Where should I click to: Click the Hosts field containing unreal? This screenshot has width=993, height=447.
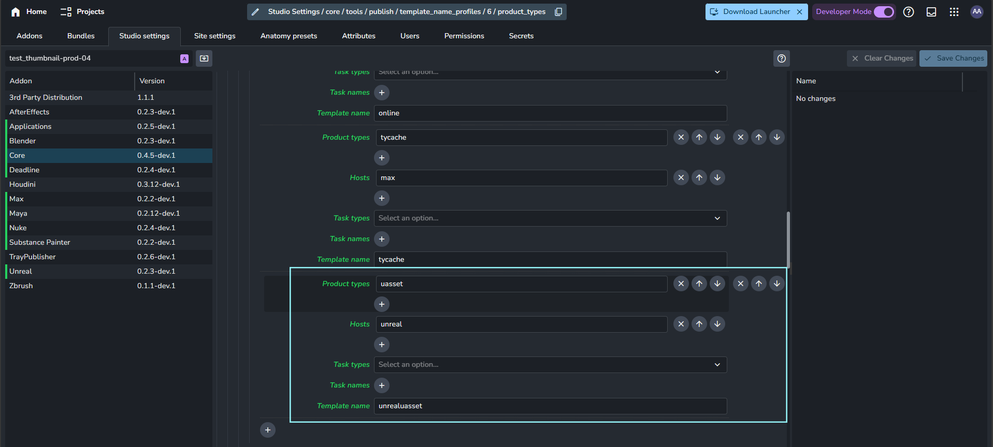pos(522,324)
